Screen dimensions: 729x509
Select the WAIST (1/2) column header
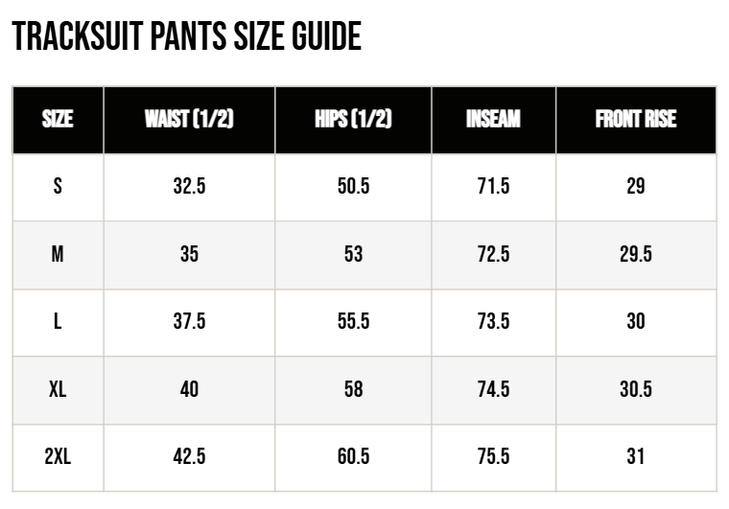click(x=189, y=119)
